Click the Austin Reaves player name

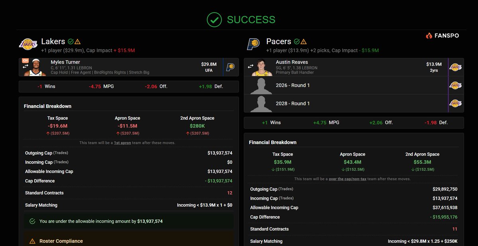292,62
